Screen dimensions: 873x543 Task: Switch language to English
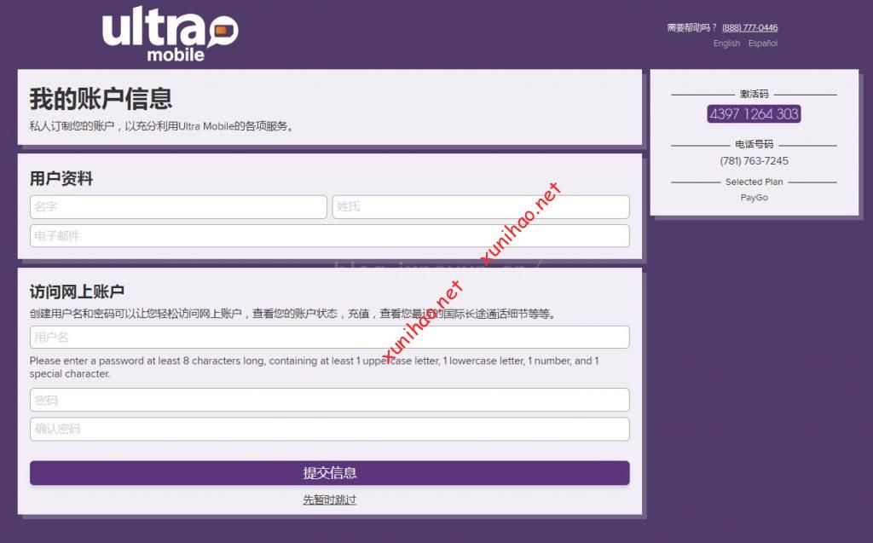[726, 43]
